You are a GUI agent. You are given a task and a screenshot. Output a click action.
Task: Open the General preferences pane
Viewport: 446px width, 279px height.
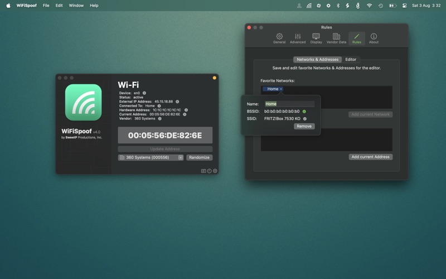pyautogui.click(x=279, y=39)
